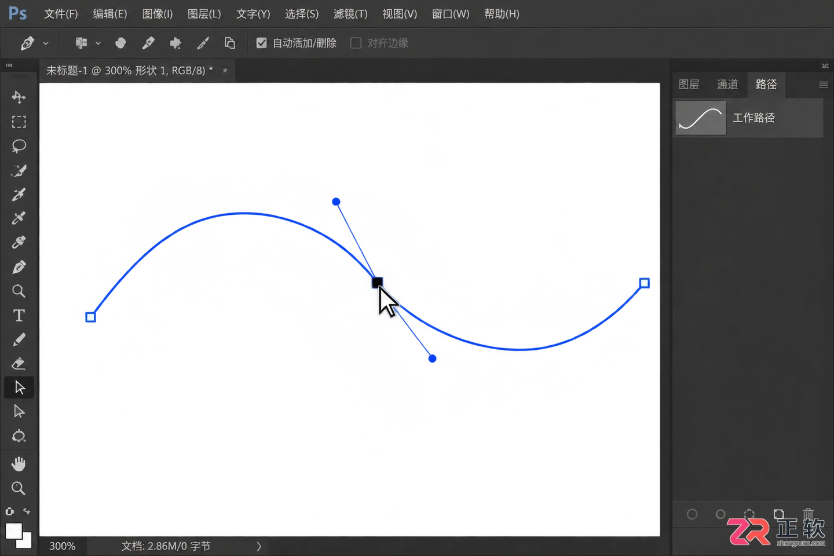Select the Move tool
The width and height of the screenshot is (834, 556).
tap(19, 97)
